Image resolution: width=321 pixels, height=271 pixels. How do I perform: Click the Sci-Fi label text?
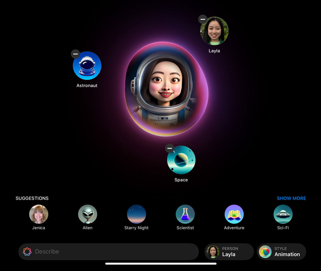[283, 228]
